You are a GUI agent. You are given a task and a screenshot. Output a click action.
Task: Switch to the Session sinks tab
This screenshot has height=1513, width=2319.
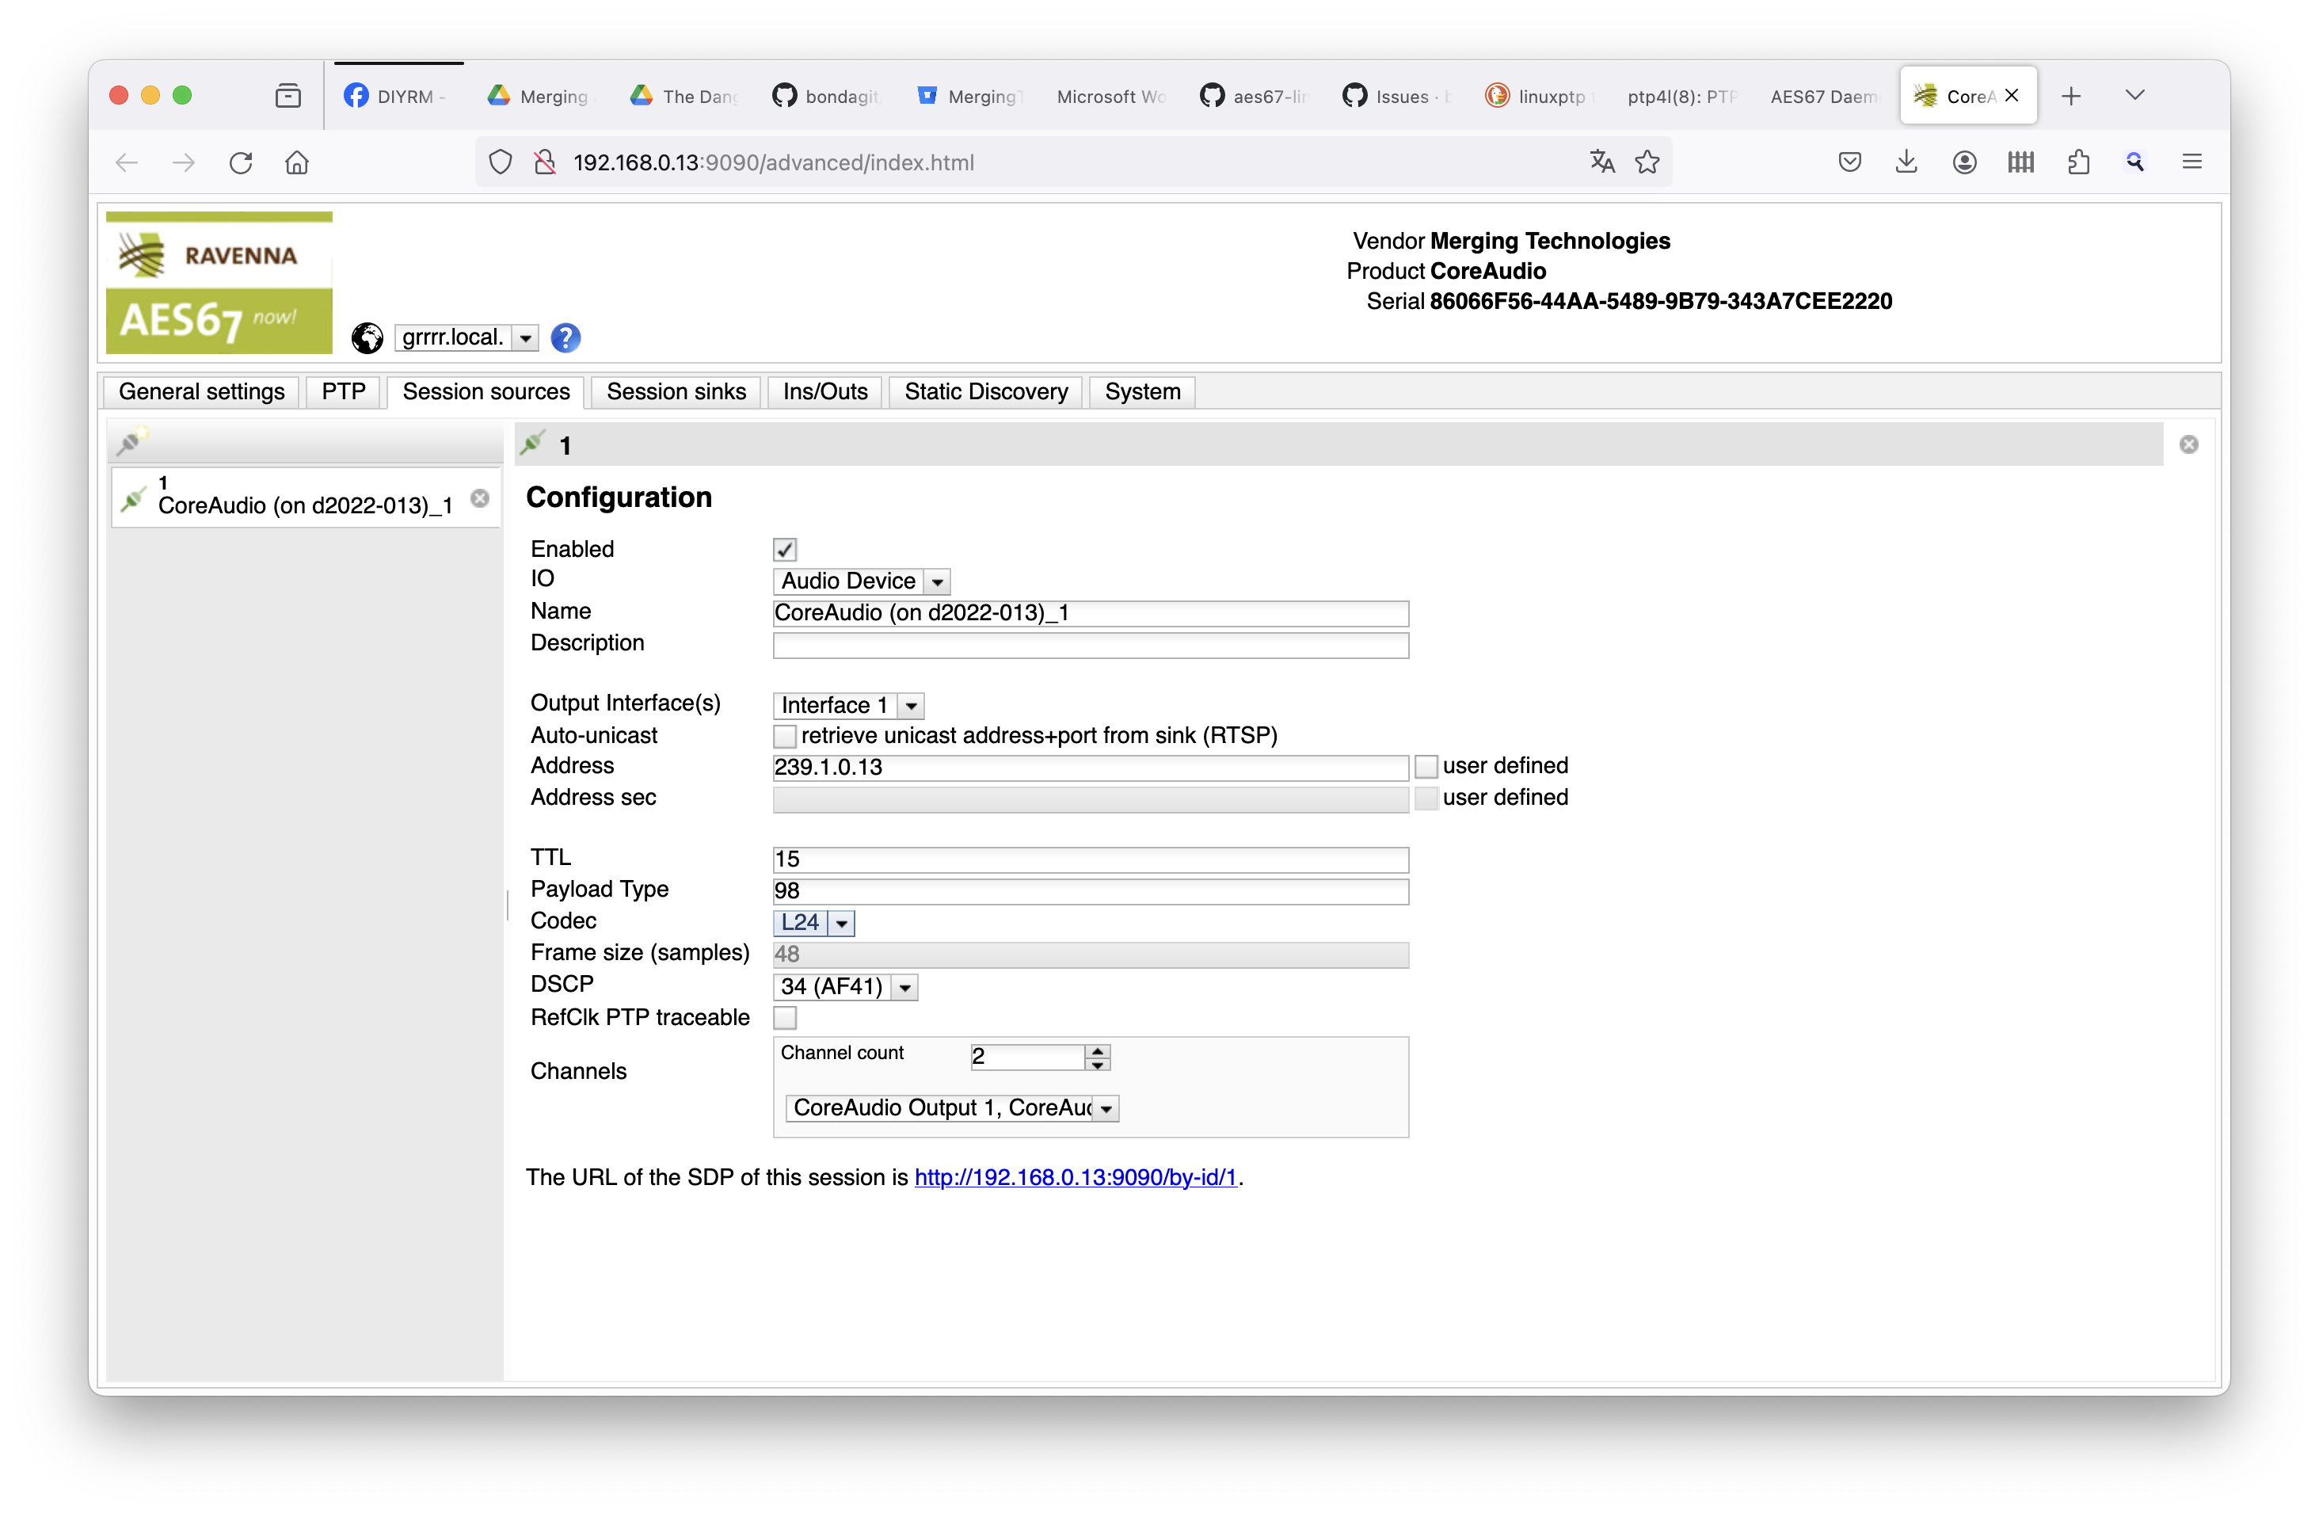click(x=676, y=391)
